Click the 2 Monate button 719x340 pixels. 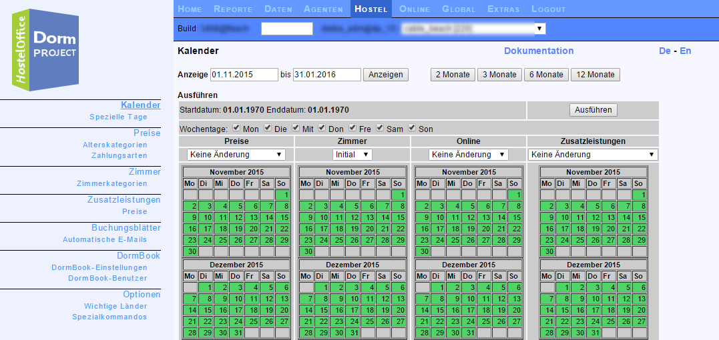(453, 75)
